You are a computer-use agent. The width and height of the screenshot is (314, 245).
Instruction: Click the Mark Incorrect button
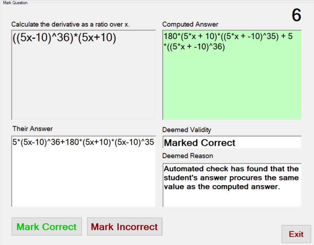tap(125, 227)
